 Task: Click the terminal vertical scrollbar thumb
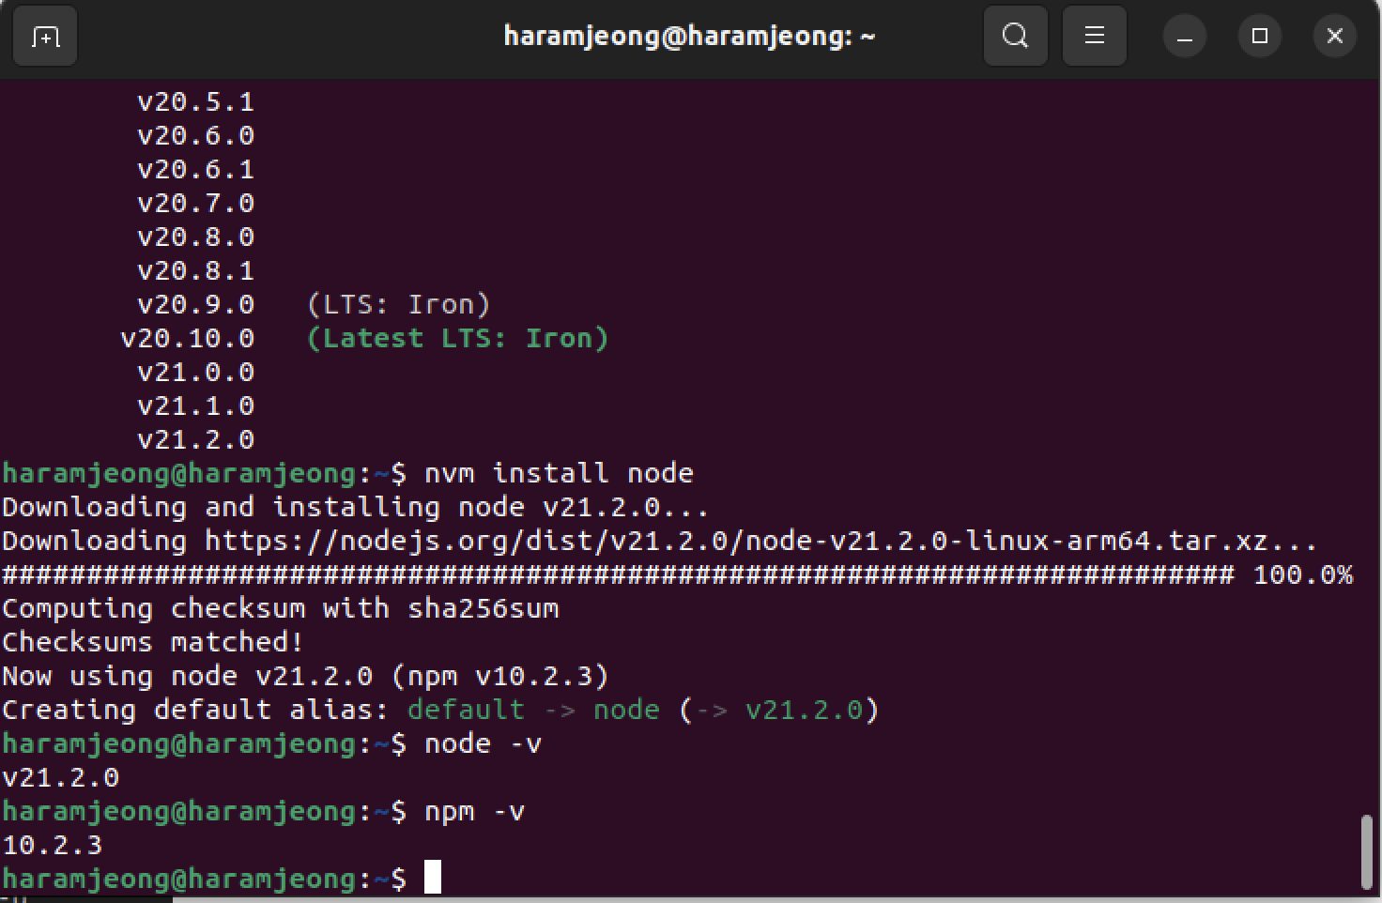(x=1367, y=852)
